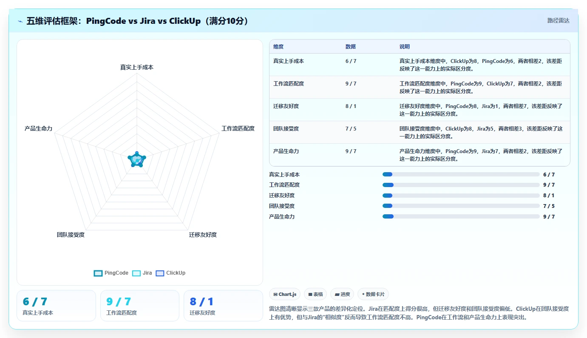Click the 8 / 1 value in the table
This screenshot has width=587, height=338.
(x=351, y=106)
